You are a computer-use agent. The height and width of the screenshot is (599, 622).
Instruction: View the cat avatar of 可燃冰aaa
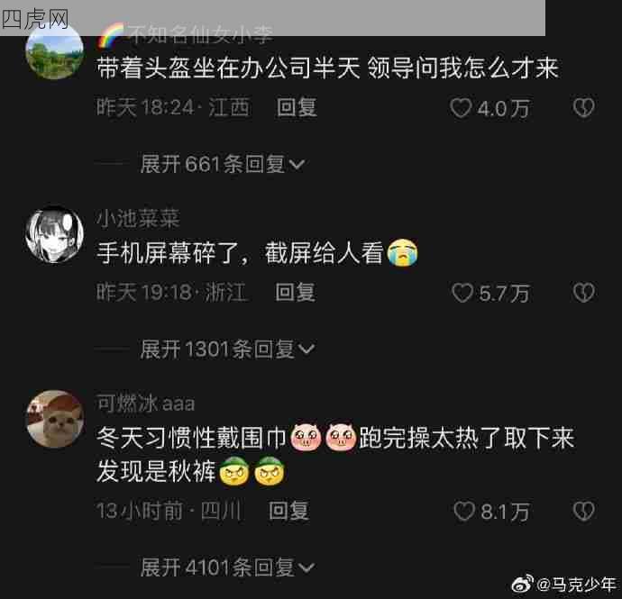(55, 419)
